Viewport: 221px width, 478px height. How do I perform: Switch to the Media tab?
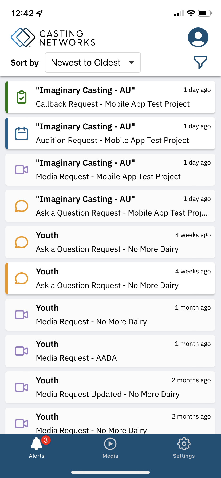point(110,448)
